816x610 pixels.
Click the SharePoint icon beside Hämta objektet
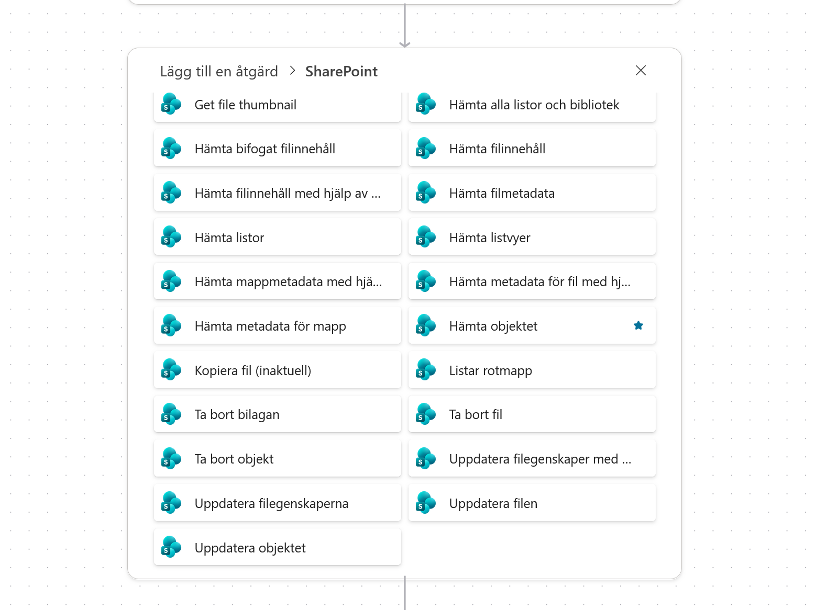[x=426, y=326]
